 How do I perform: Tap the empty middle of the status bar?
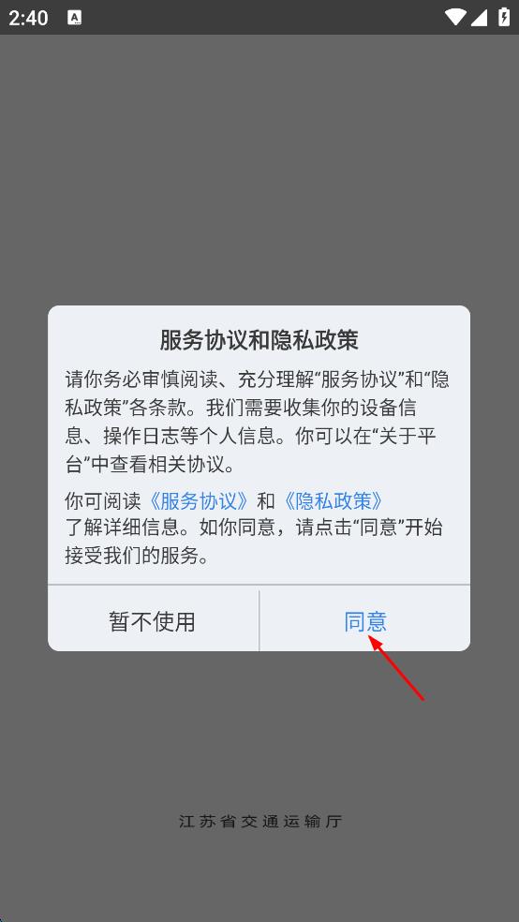pyautogui.click(x=259, y=18)
